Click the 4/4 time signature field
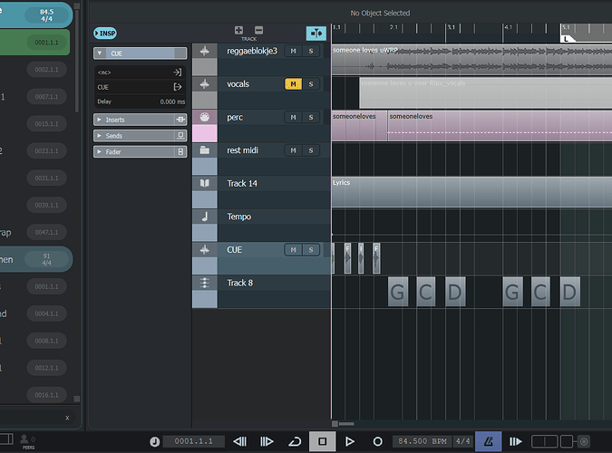 (463, 442)
